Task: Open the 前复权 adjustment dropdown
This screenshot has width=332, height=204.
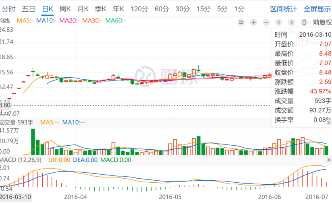Action: tap(322, 22)
